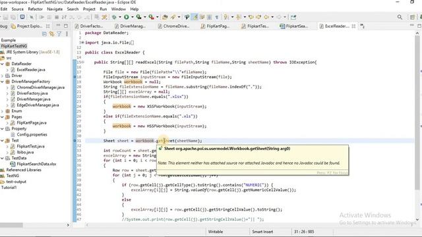Select FlipkartSearchData.xlsx file in tree
This screenshot has width=422, height=237.
(36, 164)
